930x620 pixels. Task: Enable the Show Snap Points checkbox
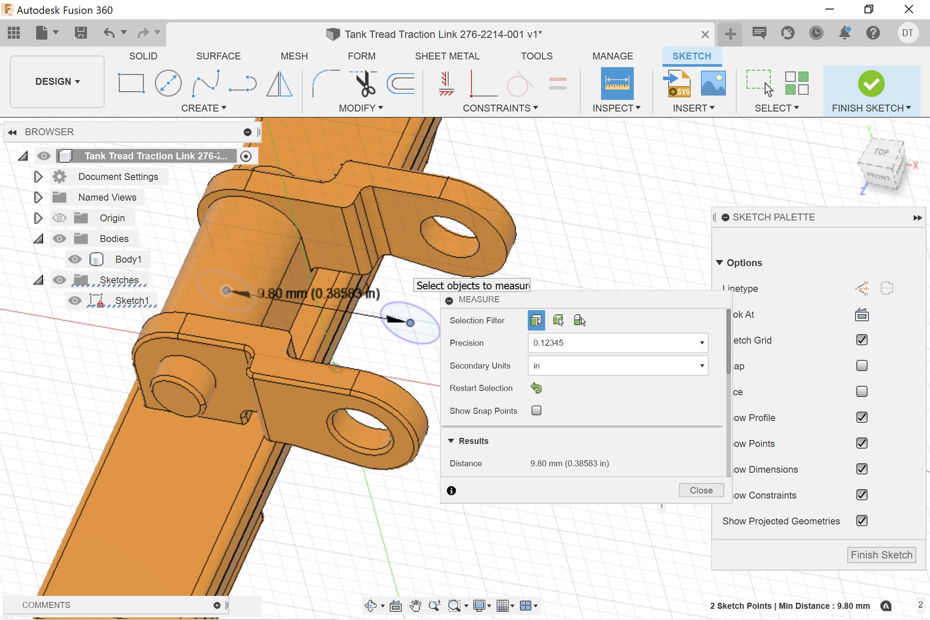coord(536,411)
